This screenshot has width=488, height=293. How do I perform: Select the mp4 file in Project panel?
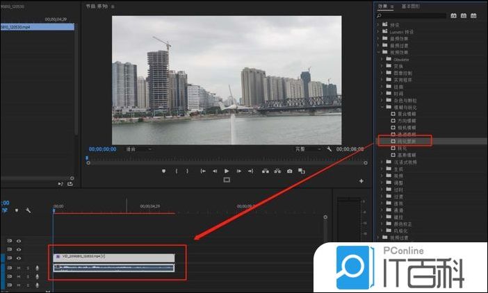click(x=38, y=27)
